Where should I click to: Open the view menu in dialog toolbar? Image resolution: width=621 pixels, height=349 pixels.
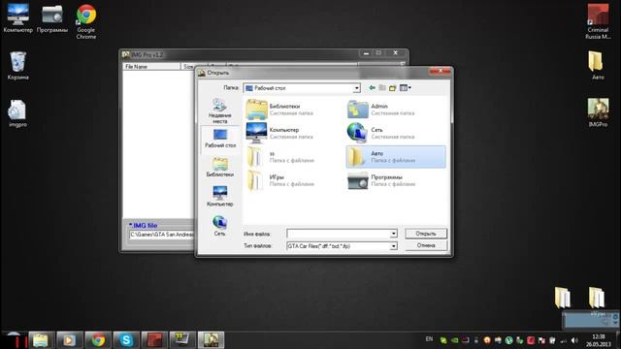(x=406, y=88)
